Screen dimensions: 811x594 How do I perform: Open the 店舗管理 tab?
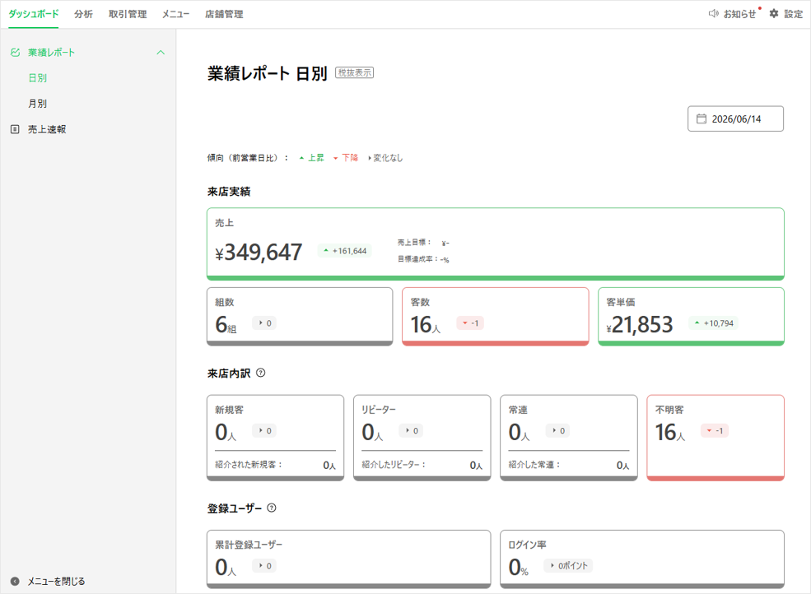(224, 14)
